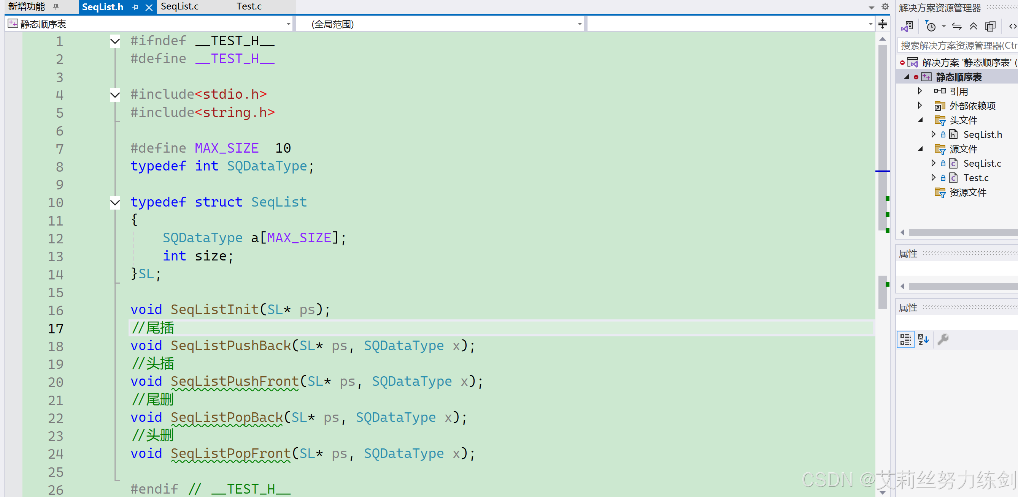This screenshot has width=1018, height=497.
Task: Collapse the struct SeqList fold at line 10
Action: pos(115,203)
